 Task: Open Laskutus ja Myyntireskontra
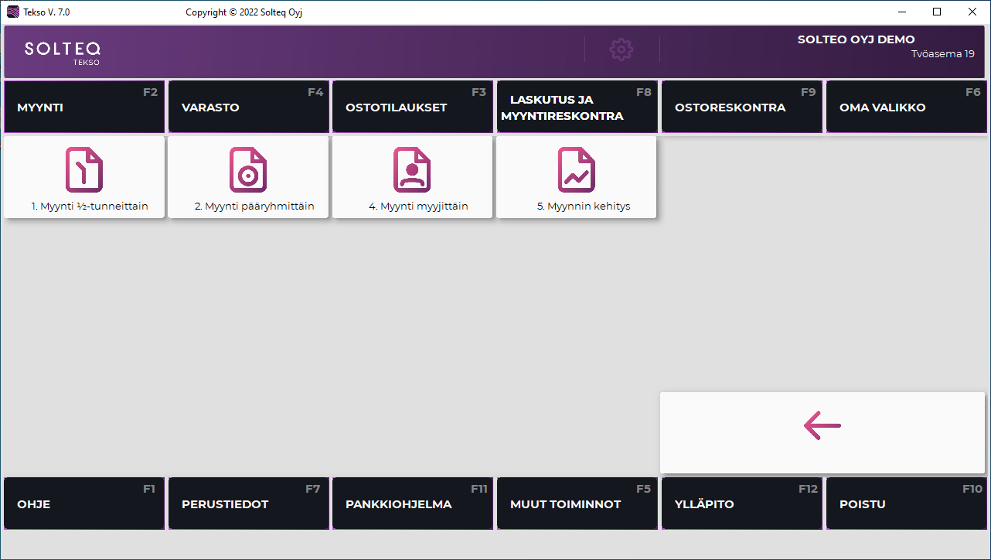tap(577, 108)
